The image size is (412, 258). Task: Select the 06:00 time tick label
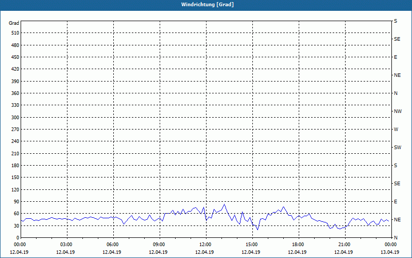[113, 245]
